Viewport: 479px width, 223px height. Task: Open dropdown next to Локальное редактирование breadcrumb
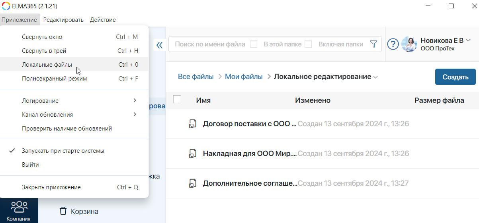[375, 77]
